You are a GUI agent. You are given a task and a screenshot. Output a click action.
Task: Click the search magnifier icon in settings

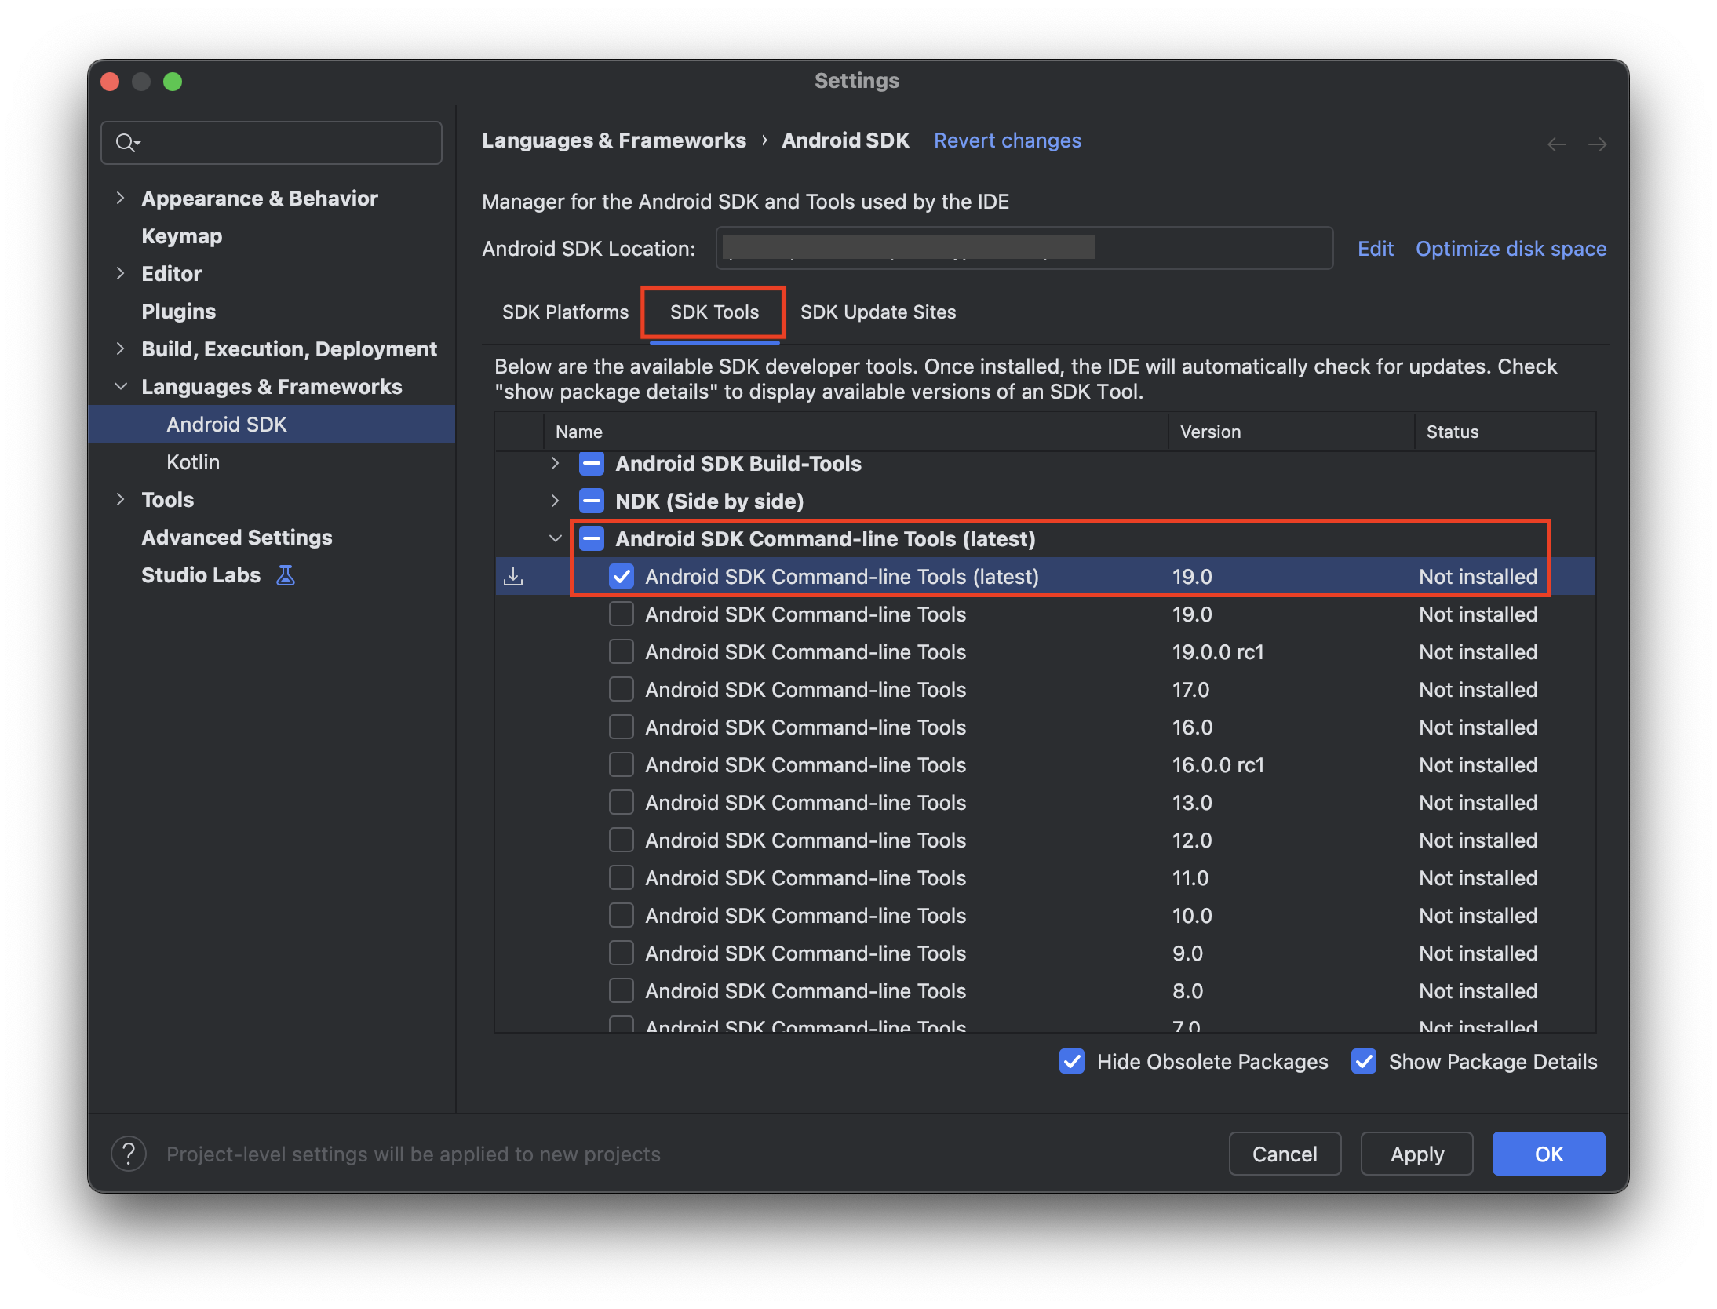[x=126, y=143]
